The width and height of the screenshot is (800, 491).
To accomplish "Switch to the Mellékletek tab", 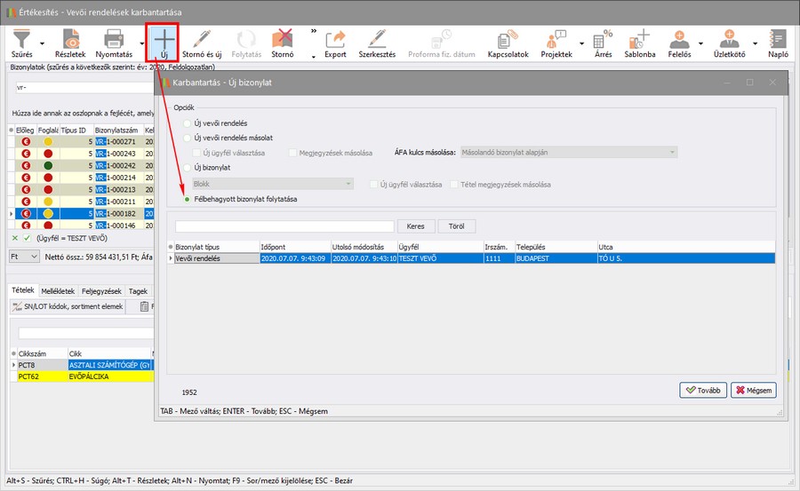I will click(x=59, y=290).
